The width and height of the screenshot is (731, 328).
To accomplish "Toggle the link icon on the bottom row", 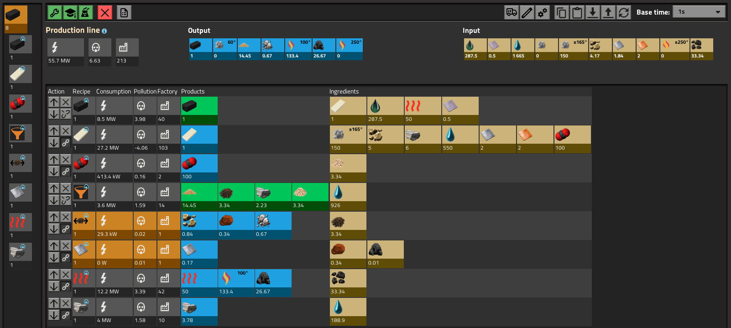I will pos(66,315).
